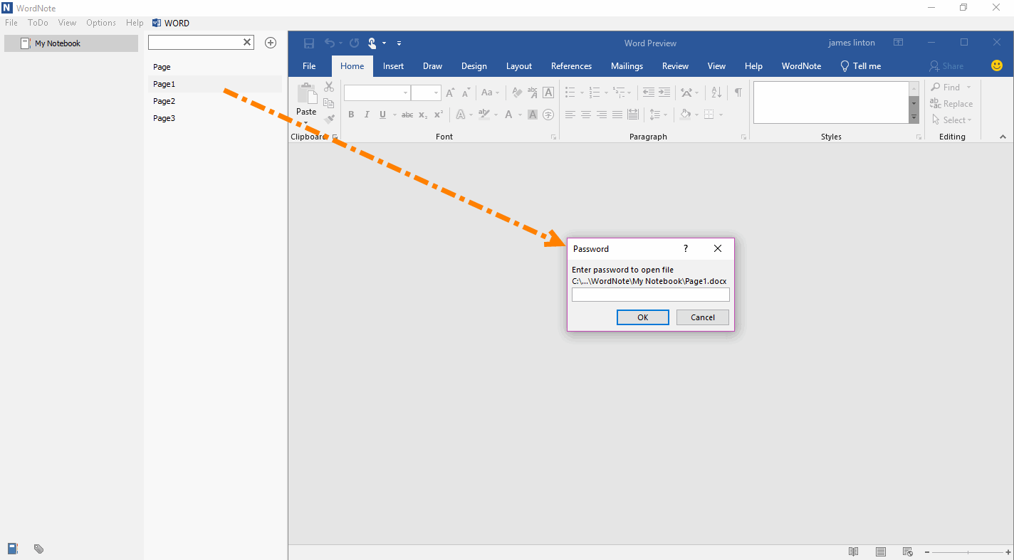Open the font name combo box

(377, 93)
